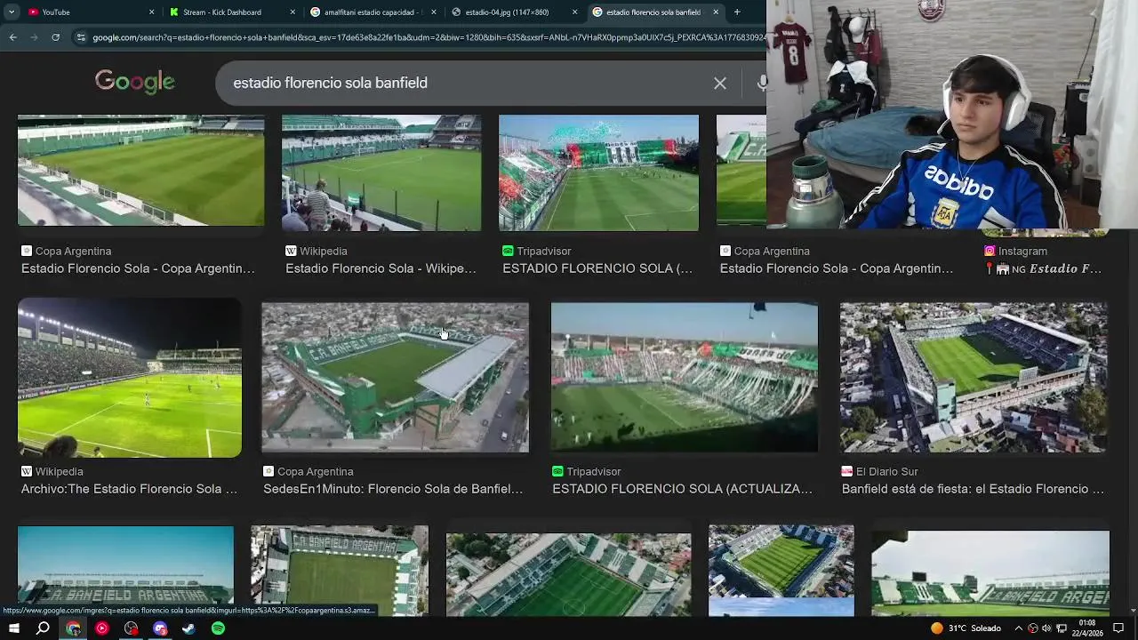
Task: Close the estadio-04.jpg tab
Action: [574, 12]
